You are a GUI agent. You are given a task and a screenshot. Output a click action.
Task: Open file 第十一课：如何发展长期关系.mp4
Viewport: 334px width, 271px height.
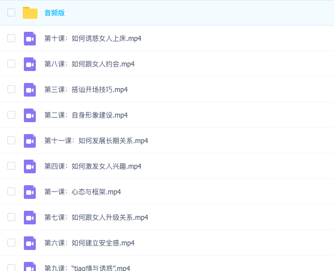click(x=97, y=141)
